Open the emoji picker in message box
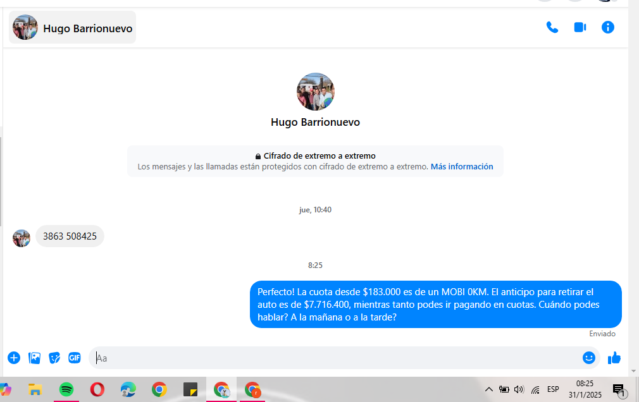This screenshot has height=402, width=639. [589, 358]
